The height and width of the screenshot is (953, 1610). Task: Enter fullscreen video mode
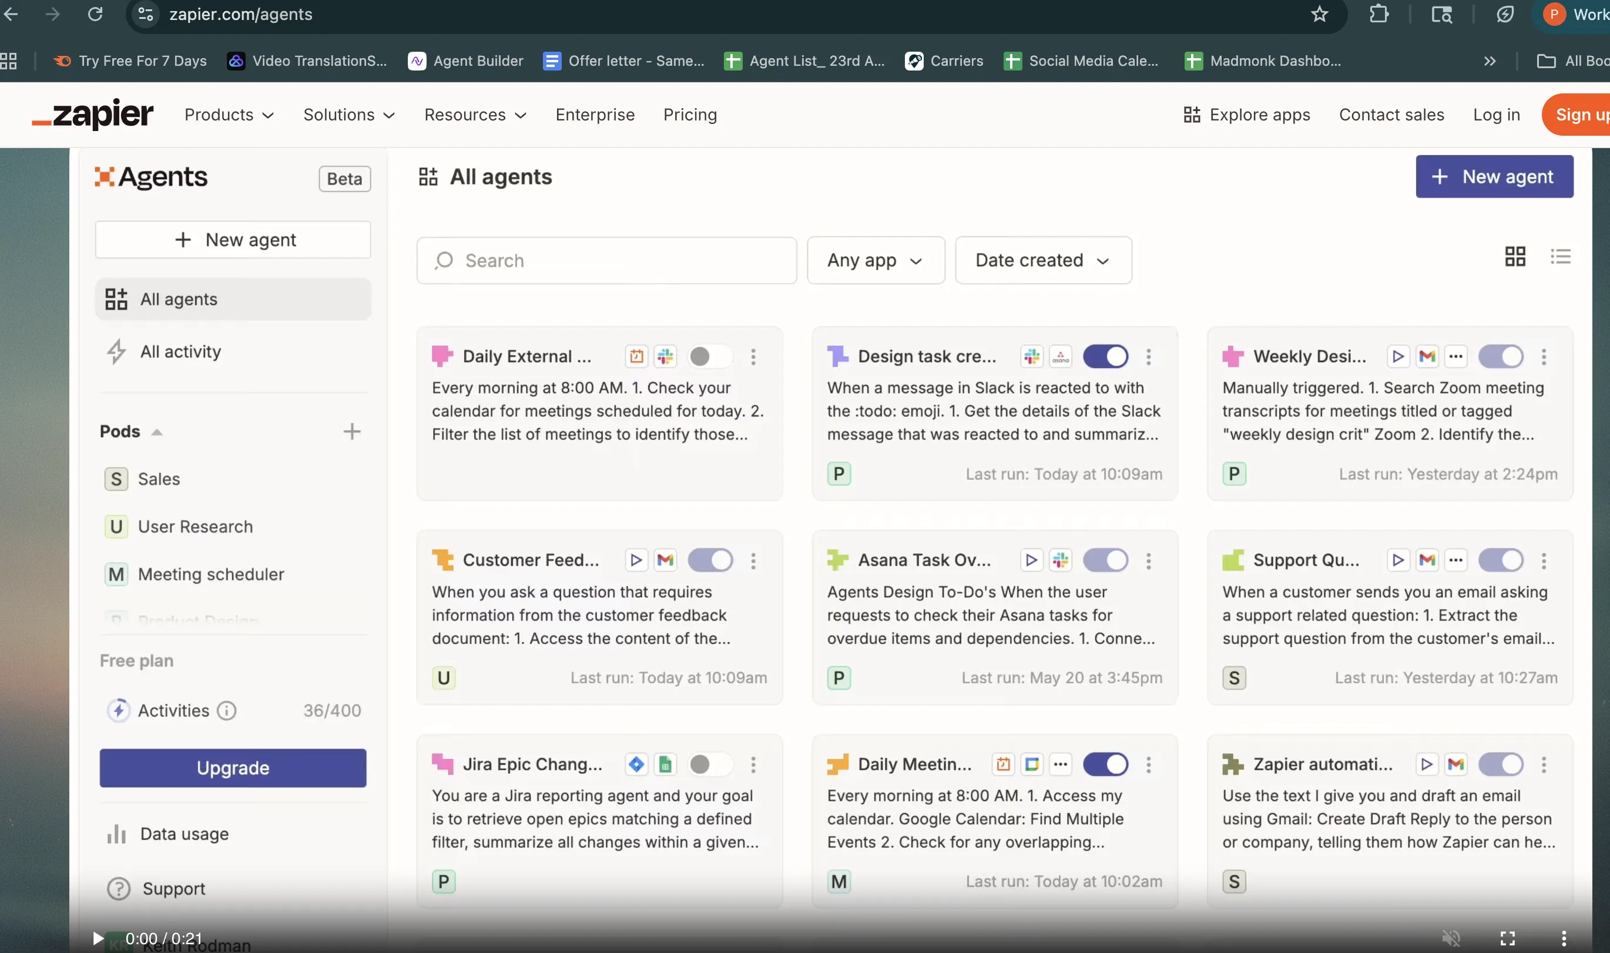coord(1507,938)
